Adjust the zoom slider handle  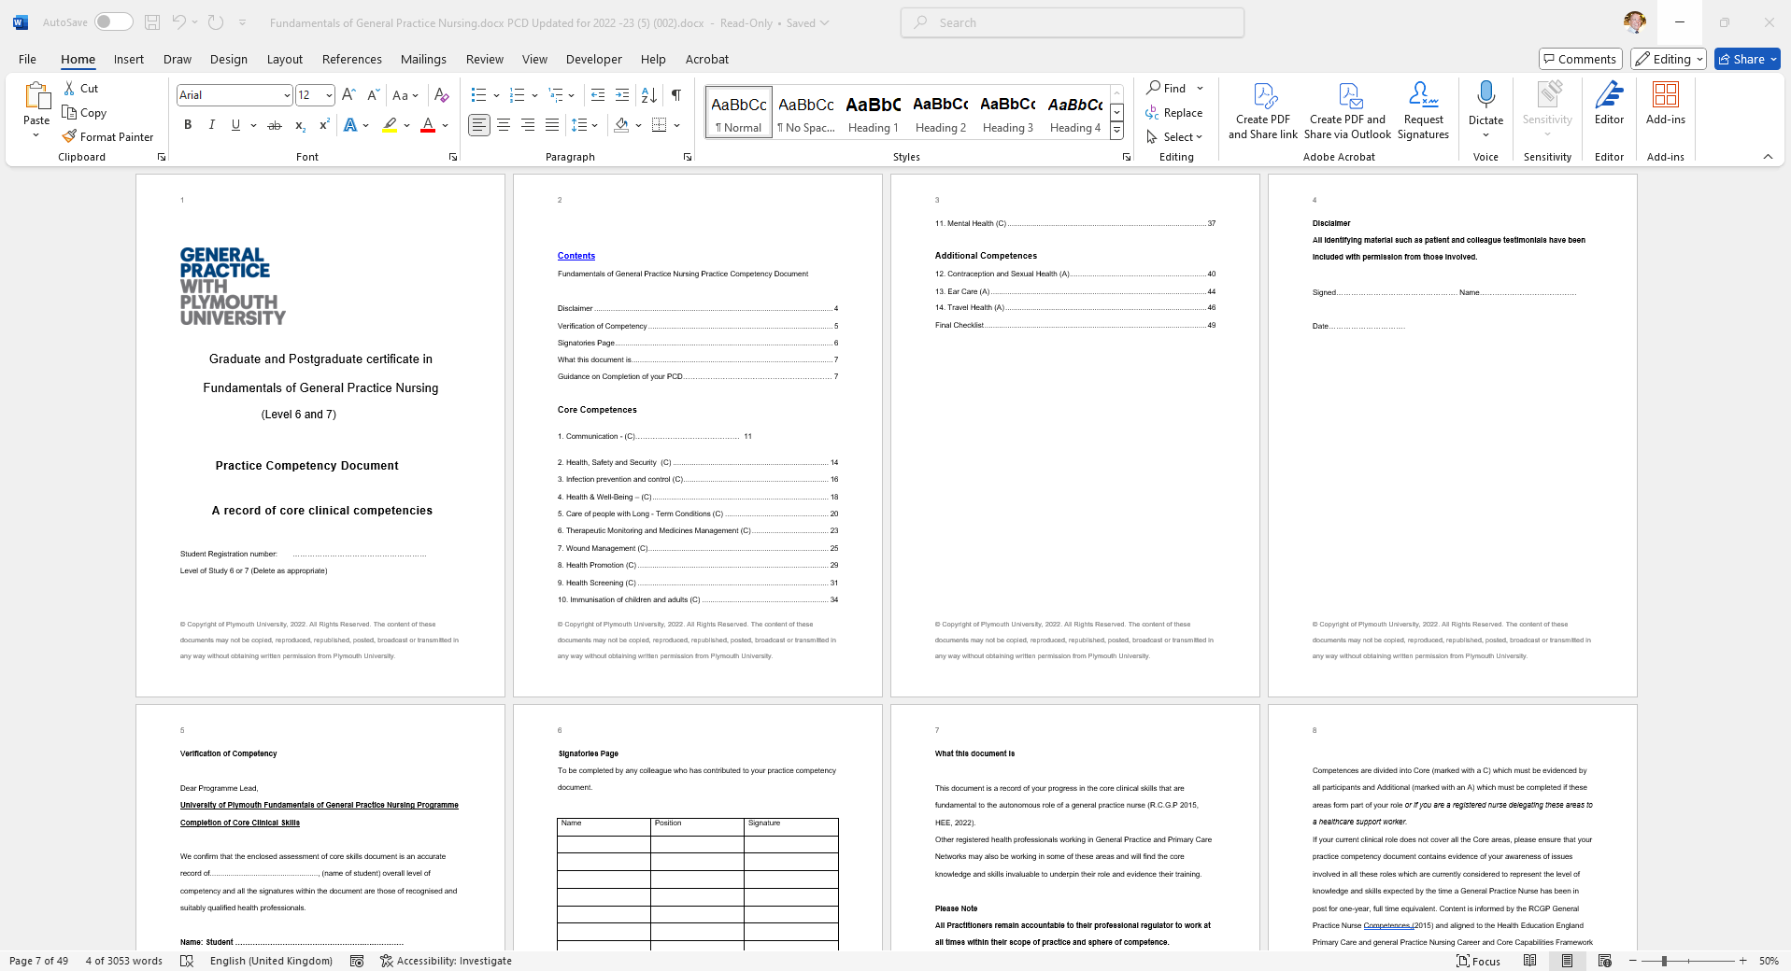(x=1663, y=961)
